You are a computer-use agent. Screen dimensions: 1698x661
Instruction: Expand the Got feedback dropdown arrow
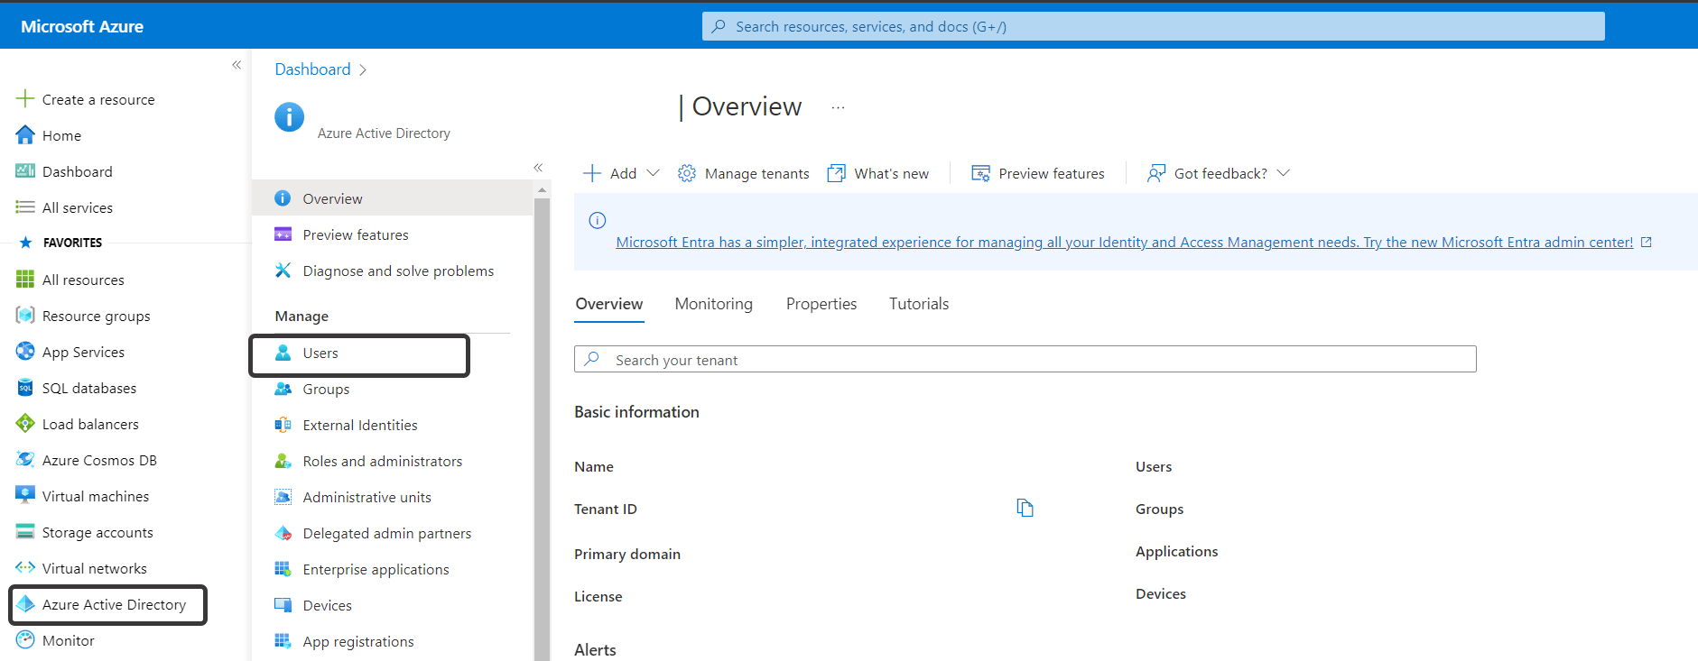click(1283, 172)
